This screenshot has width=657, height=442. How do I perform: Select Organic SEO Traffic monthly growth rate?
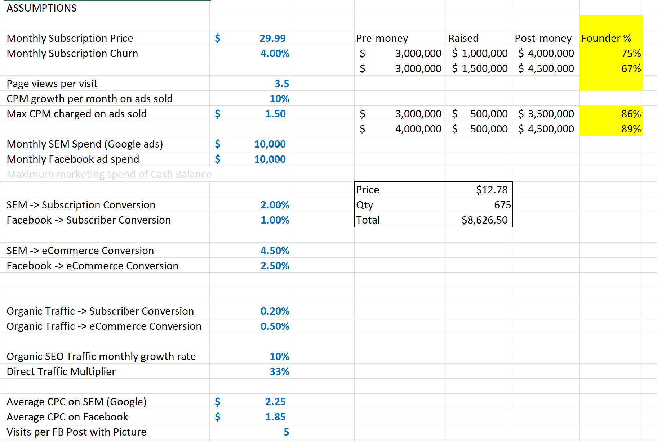(107, 356)
